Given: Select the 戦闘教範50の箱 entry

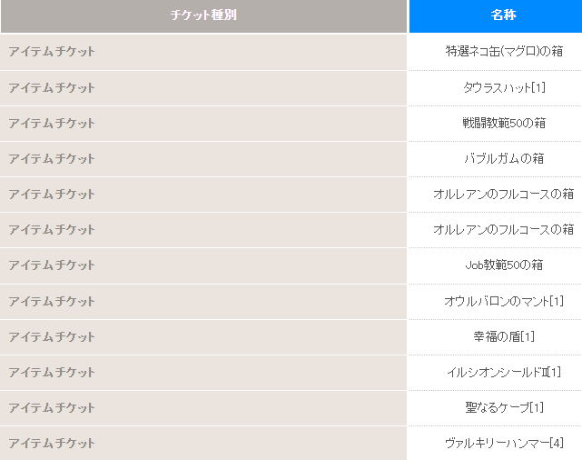Looking at the screenshot, I should point(504,123).
